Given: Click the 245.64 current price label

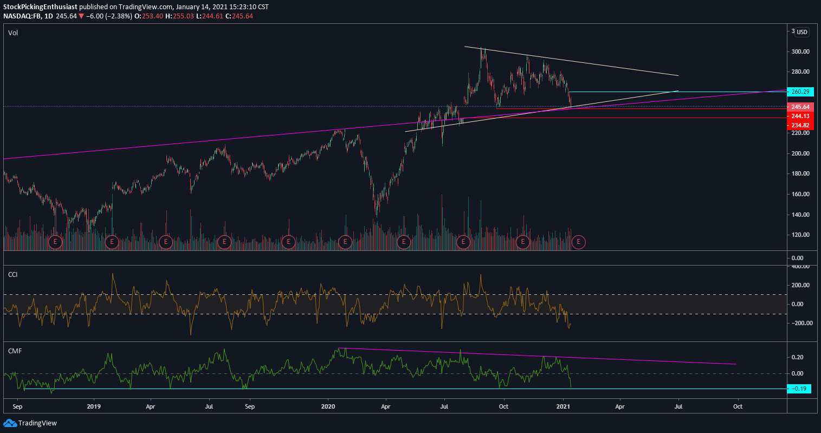Looking at the screenshot, I should pyautogui.click(x=800, y=107).
